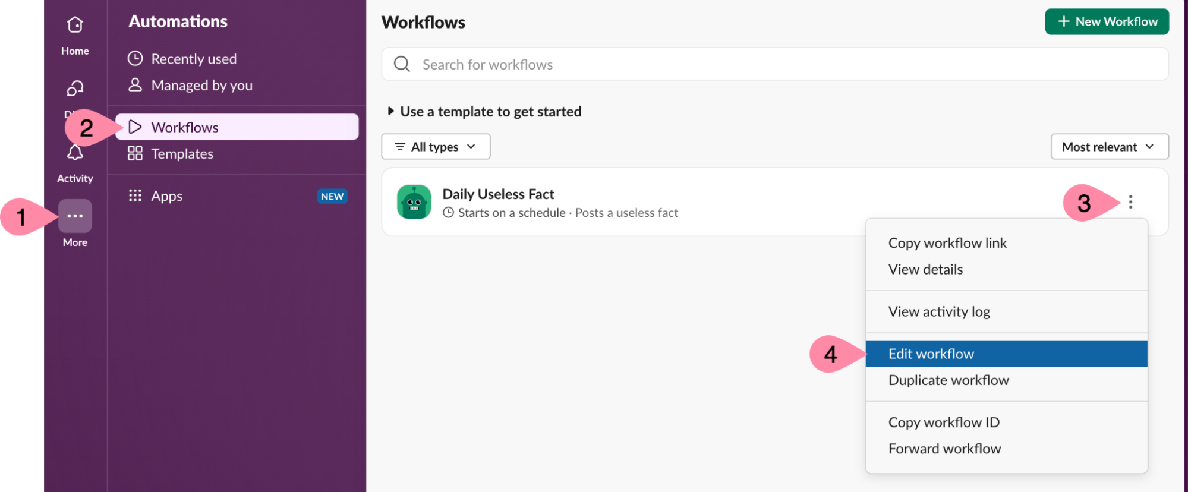This screenshot has width=1188, height=492.
Task: Select Templates in Automations sidebar
Action: (x=182, y=154)
